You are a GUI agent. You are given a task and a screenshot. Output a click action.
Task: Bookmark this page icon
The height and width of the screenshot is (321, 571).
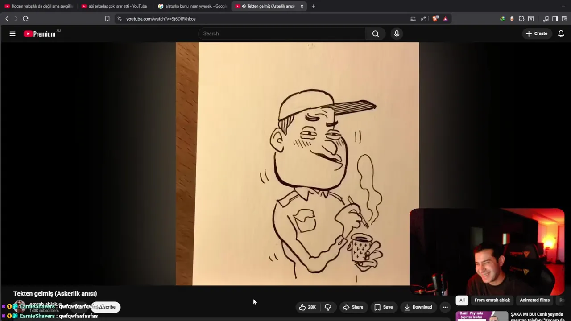(x=107, y=19)
